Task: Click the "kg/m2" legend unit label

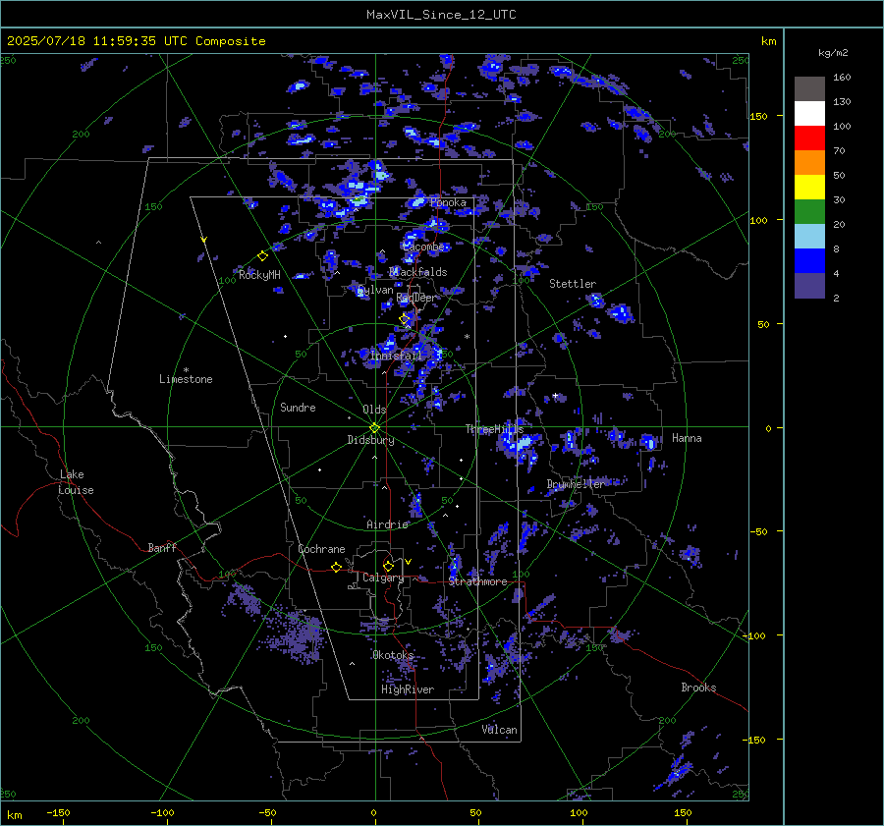Action: [833, 53]
